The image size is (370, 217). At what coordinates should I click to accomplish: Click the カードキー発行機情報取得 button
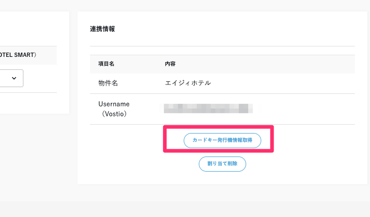[x=222, y=140]
